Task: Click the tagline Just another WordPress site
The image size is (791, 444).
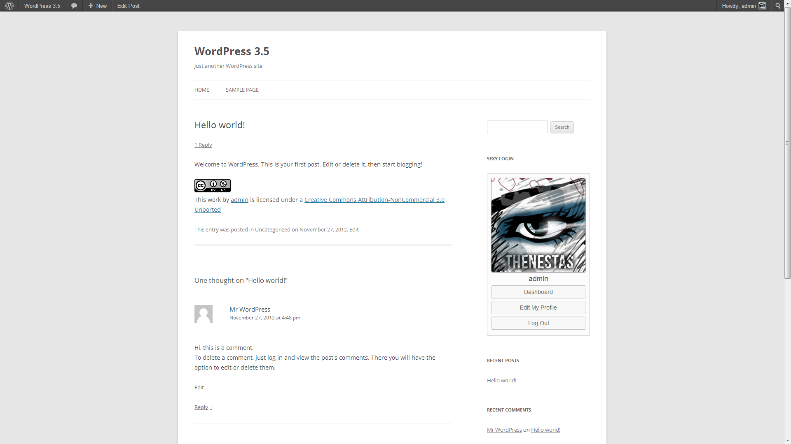Action: pyautogui.click(x=228, y=66)
